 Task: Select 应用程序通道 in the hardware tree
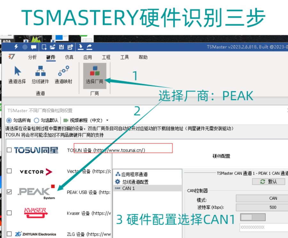132,174
